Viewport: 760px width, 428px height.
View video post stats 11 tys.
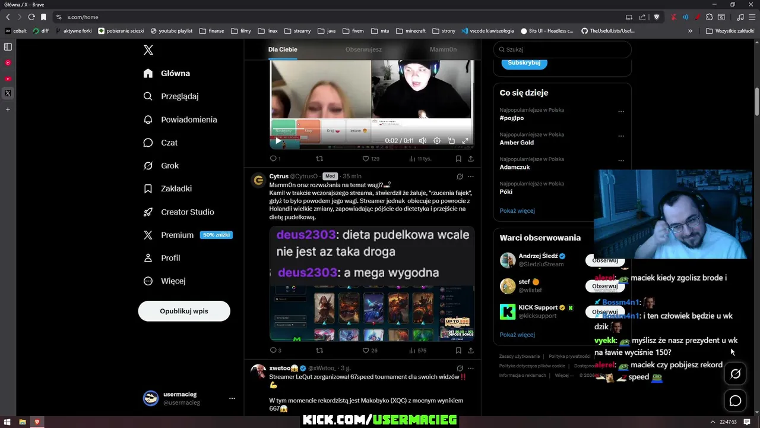420,159
